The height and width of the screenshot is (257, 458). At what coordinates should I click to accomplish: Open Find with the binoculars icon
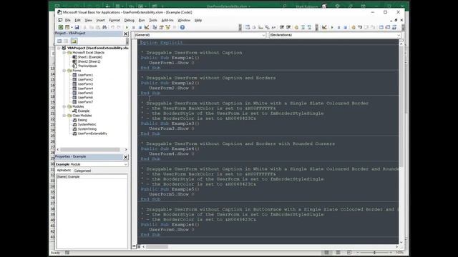coord(104,27)
